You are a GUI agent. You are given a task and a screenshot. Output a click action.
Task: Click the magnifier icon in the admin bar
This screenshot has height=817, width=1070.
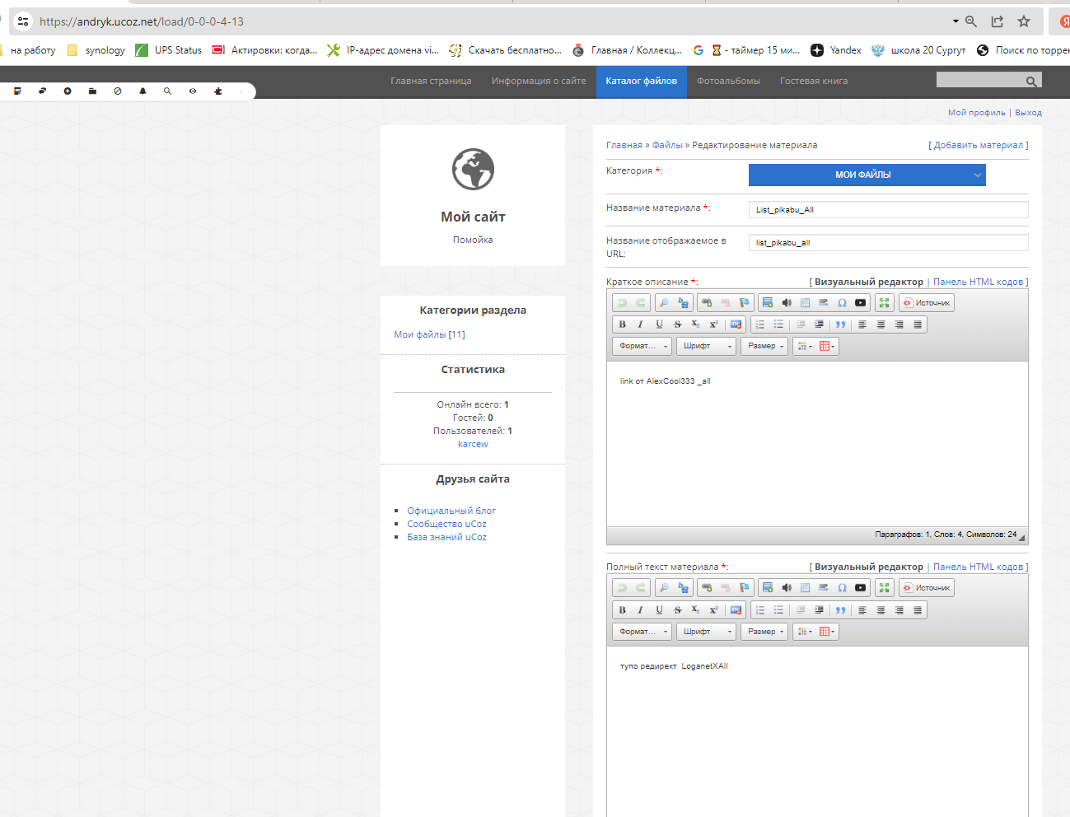167,91
